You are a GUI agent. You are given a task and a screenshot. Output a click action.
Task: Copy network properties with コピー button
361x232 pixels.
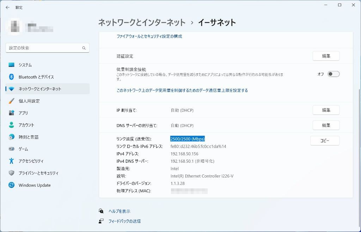pyautogui.click(x=325, y=141)
